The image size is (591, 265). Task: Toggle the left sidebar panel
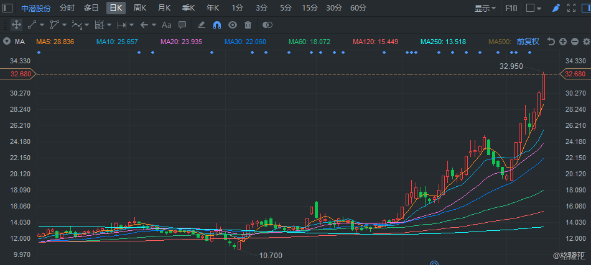tap(7, 8)
